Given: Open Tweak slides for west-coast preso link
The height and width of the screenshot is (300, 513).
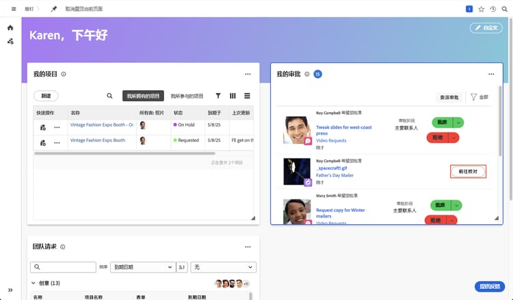Looking at the screenshot, I should click(x=344, y=131).
